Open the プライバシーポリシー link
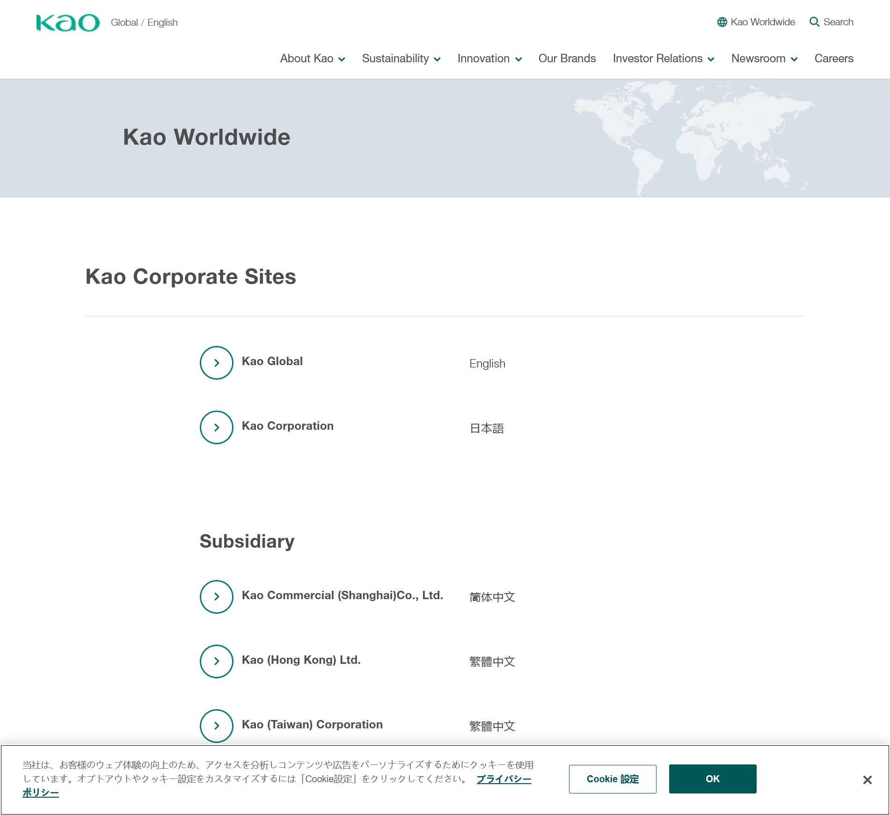890x815 pixels. click(x=504, y=779)
